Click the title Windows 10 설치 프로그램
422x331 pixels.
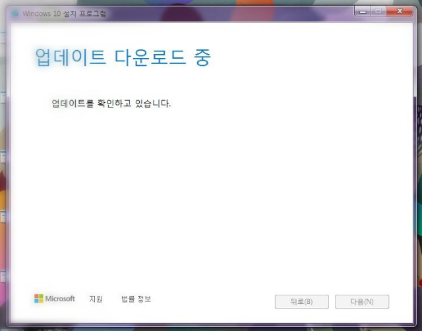[65, 13]
